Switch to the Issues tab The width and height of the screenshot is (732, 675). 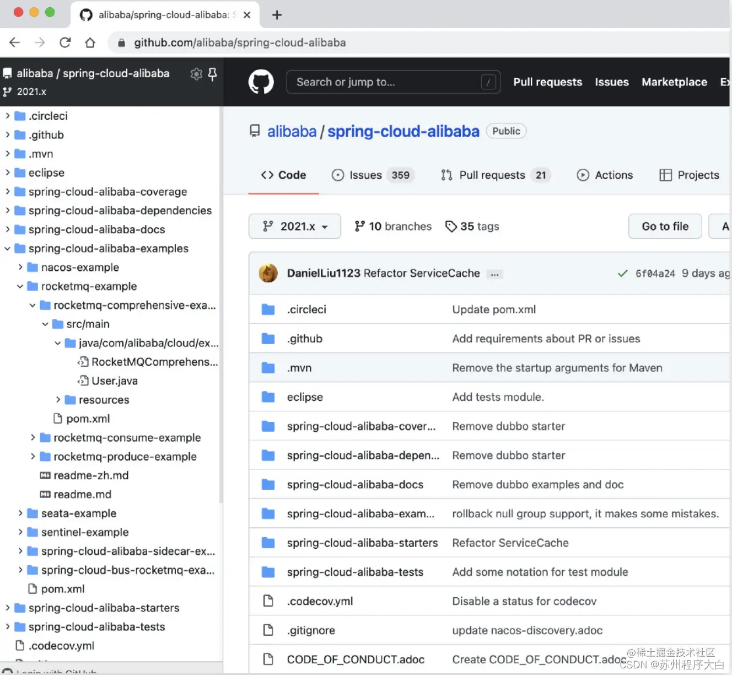[x=373, y=175]
